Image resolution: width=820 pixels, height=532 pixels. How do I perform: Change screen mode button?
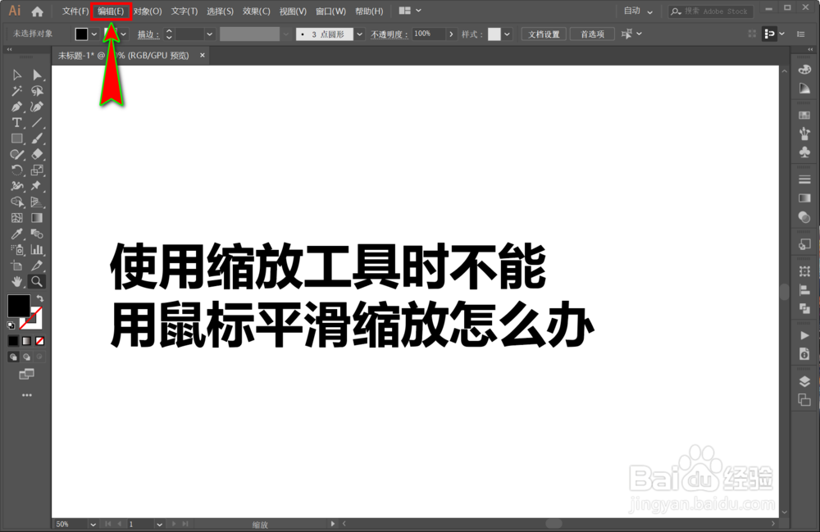[27, 374]
